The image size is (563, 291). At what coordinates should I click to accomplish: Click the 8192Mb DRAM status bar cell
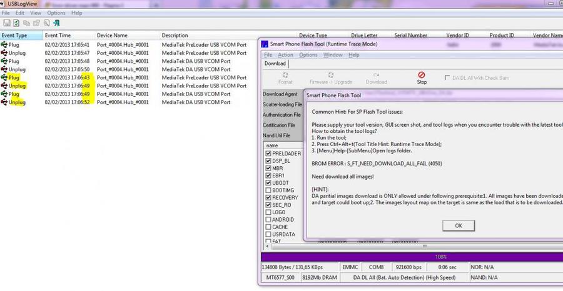pyautogui.click(x=319, y=278)
